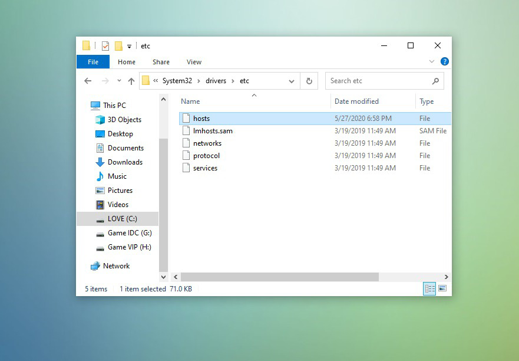Viewport: 519px width, 361px height.
Task: Switch to Details view layout
Action: tap(429, 288)
